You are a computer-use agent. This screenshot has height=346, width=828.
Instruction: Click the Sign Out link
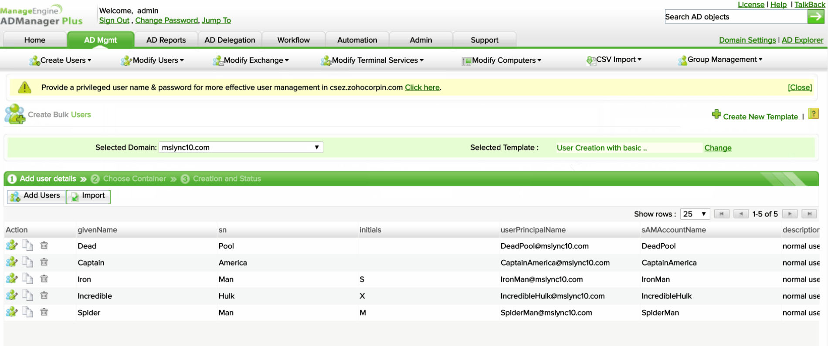pyautogui.click(x=114, y=20)
